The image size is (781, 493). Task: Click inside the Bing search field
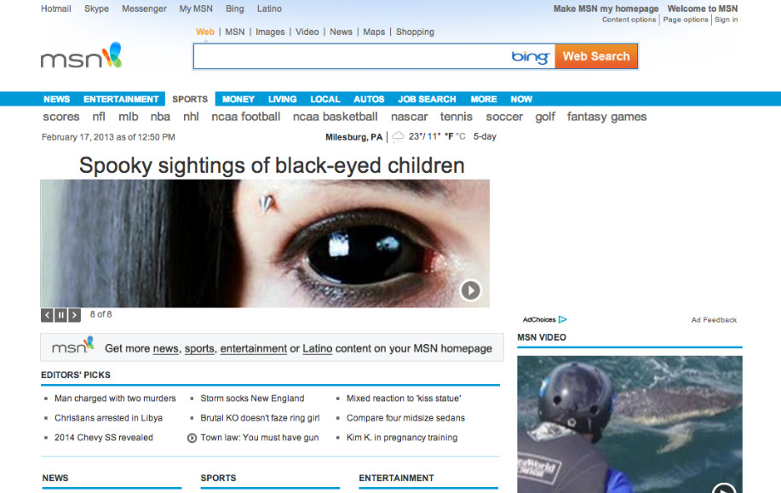coord(349,57)
